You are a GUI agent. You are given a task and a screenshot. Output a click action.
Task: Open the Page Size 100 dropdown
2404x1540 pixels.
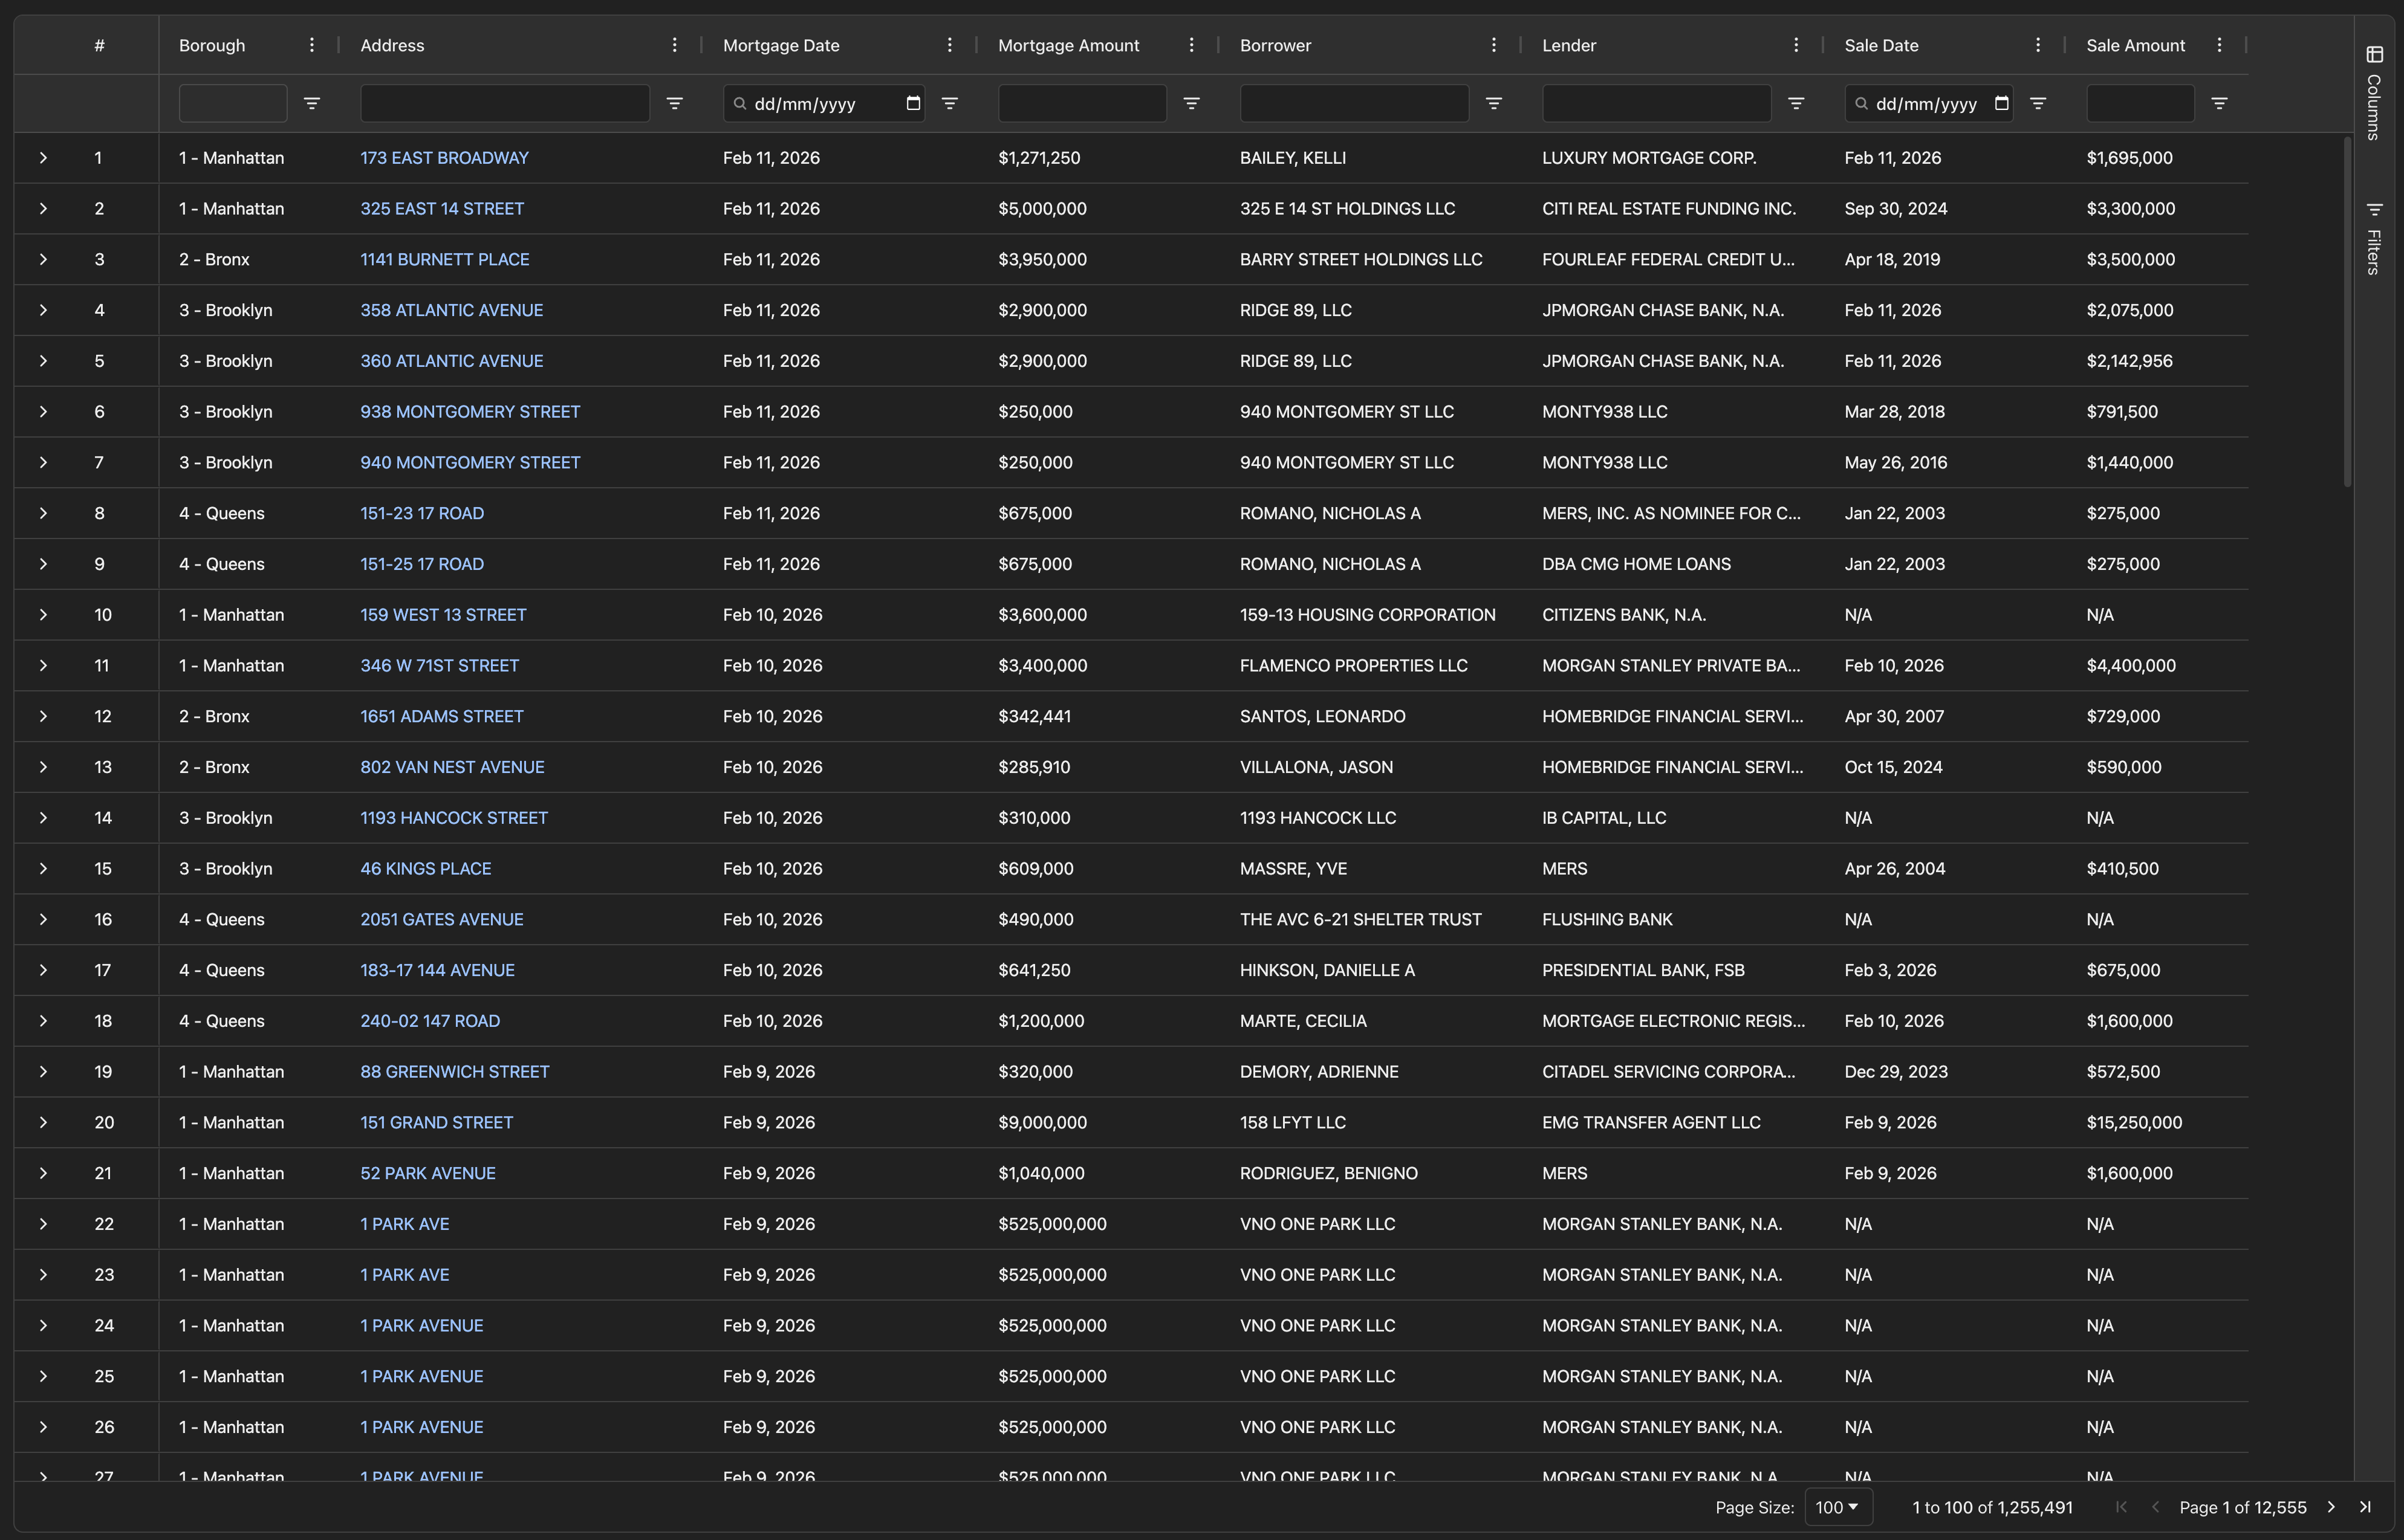tap(1837, 1507)
